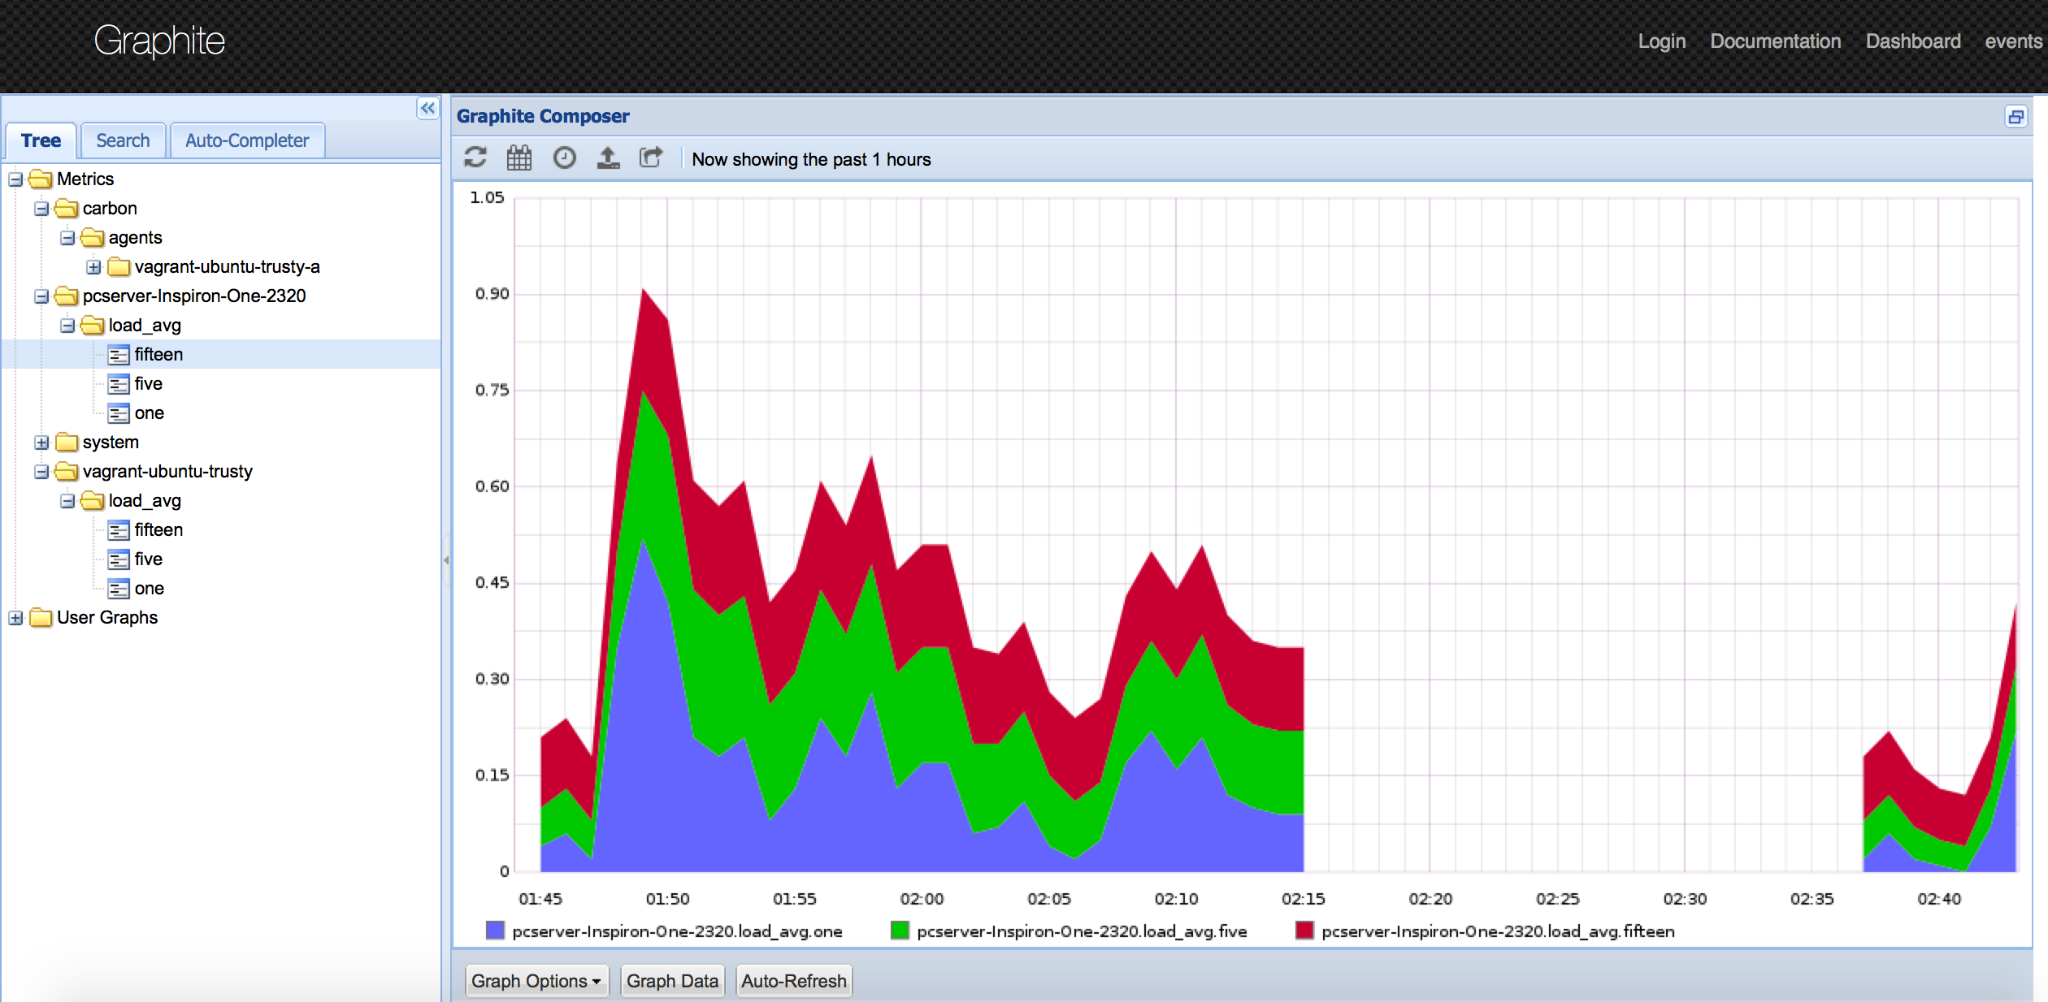Click the Graphite logo
Viewport: 2048px width, 1002px height.
pyautogui.click(x=159, y=41)
